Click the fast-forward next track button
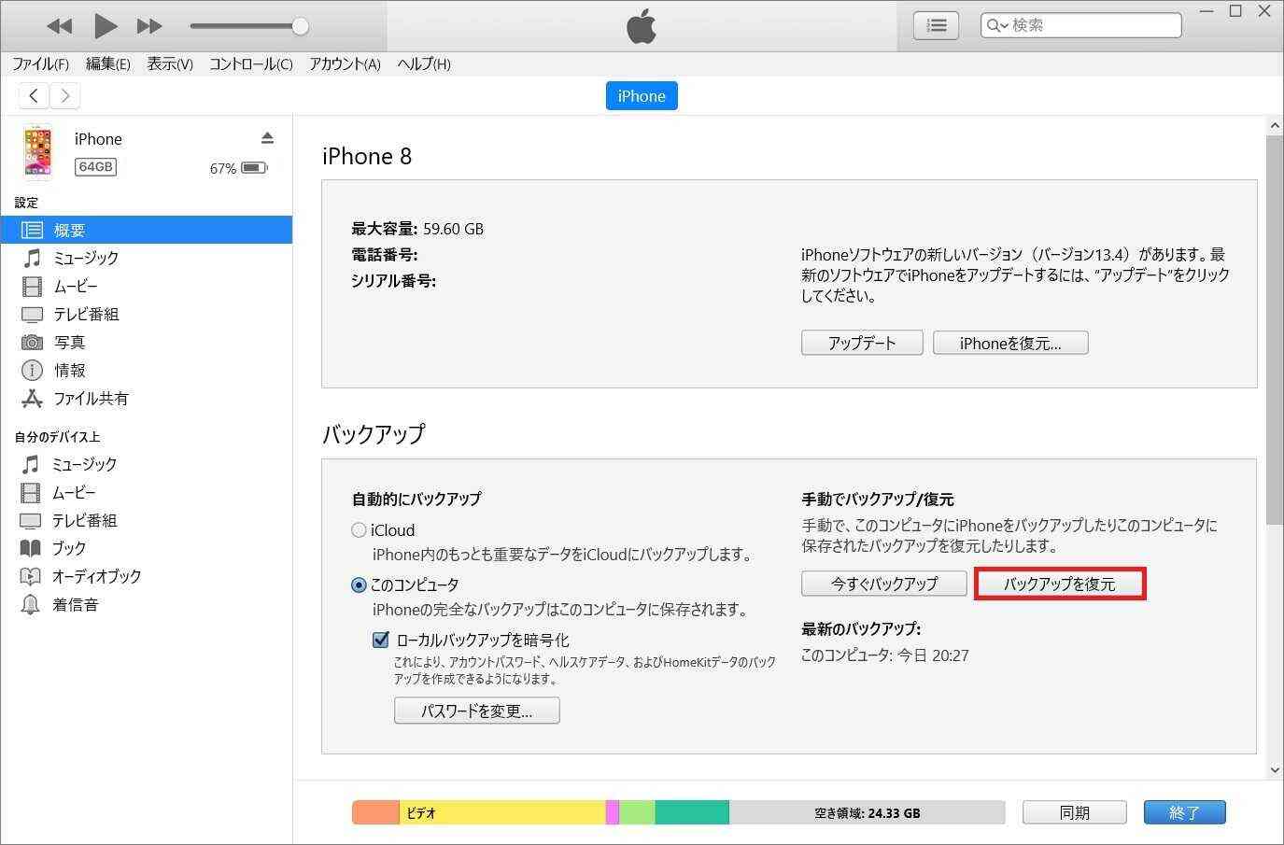 click(149, 26)
